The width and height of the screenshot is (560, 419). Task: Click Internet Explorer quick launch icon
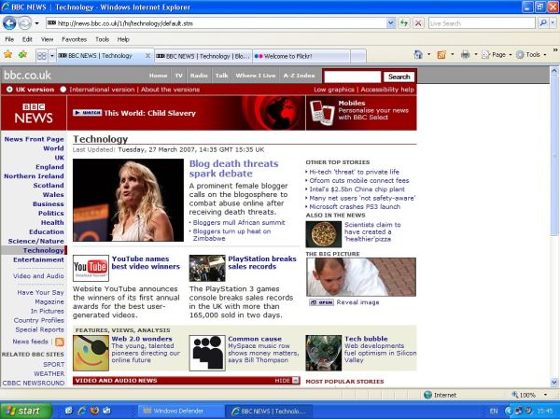click(82, 411)
